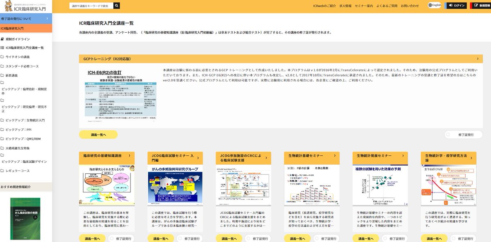Click the chevron on 生物統計発展セミナー header
Screen dimensions: 491x242
pos(403,155)
